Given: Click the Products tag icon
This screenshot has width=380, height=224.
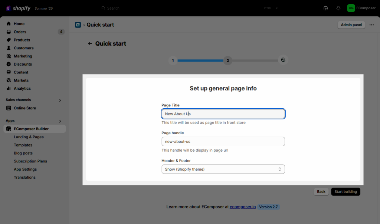Looking at the screenshot, I should point(9,40).
